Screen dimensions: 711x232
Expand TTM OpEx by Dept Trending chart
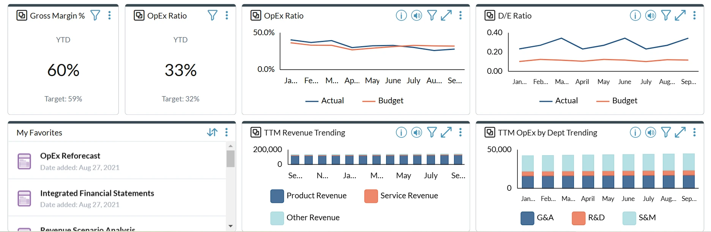[680, 132]
